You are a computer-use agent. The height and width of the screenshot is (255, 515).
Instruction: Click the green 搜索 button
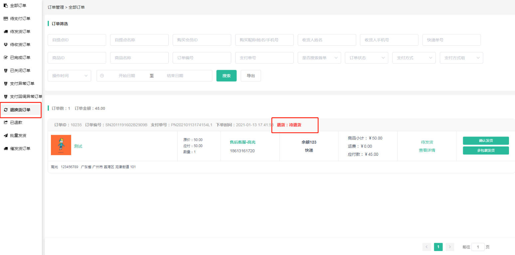[226, 76]
